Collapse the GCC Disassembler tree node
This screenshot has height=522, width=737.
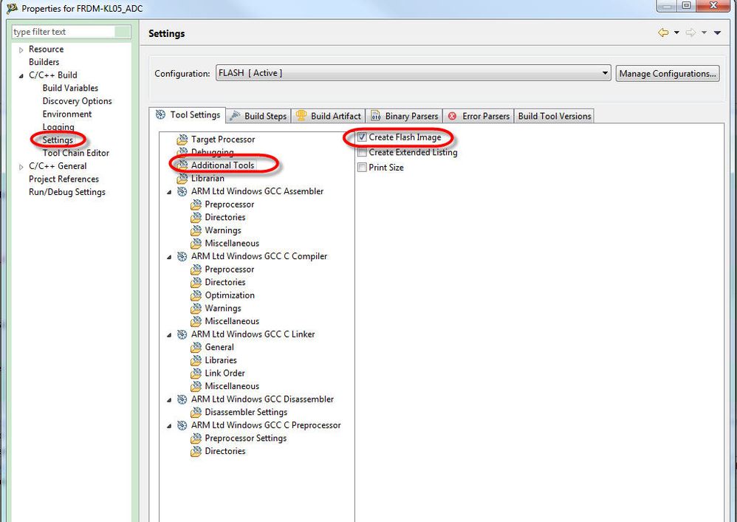[169, 400]
